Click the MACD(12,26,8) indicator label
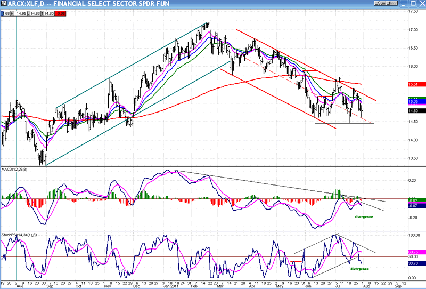The height and width of the screenshot is (289, 426). click(15, 170)
